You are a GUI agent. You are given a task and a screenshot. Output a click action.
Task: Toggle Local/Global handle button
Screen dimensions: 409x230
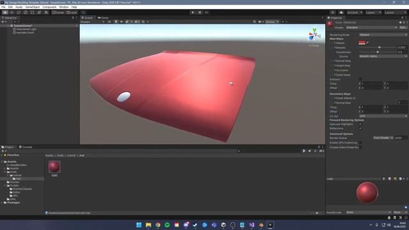point(72,12)
